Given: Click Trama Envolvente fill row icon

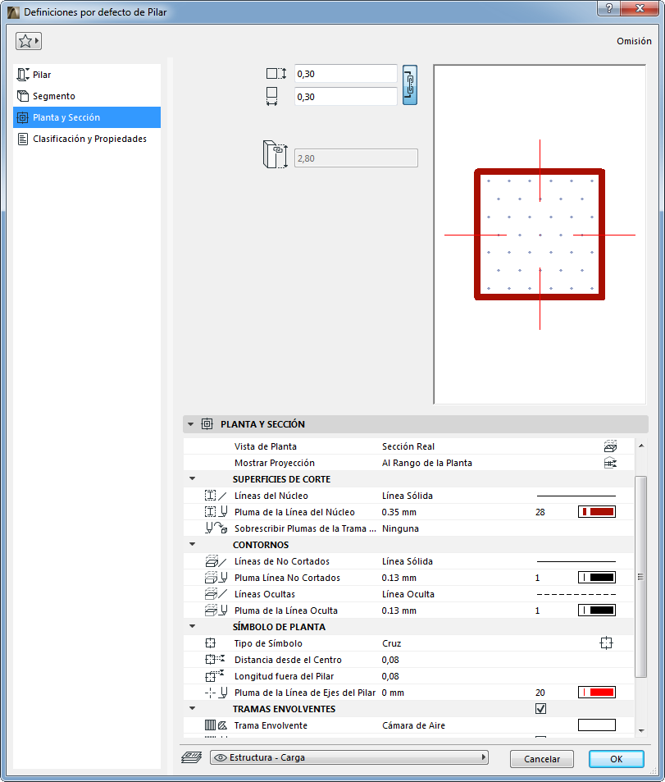Looking at the screenshot, I should tap(216, 725).
